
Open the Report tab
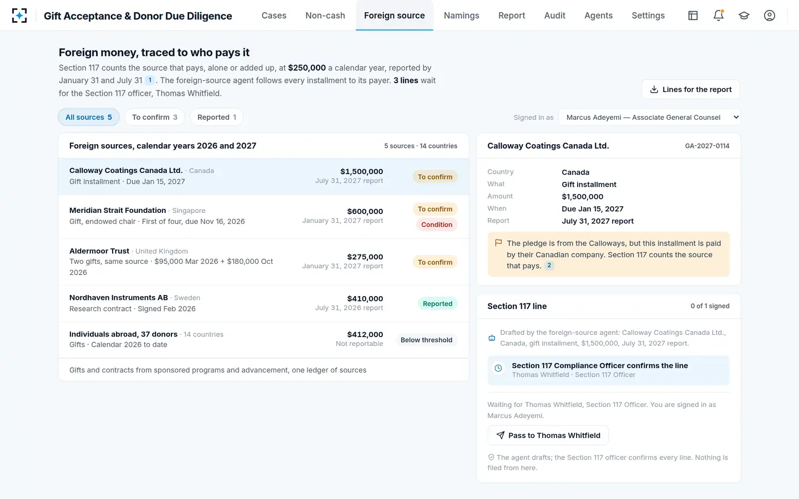click(x=512, y=16)
